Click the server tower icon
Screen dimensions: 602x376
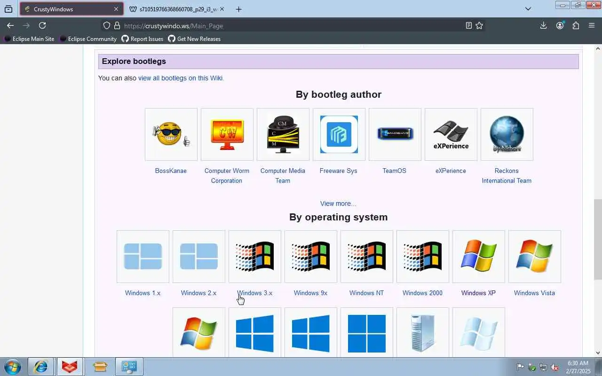tap(422, 333)
